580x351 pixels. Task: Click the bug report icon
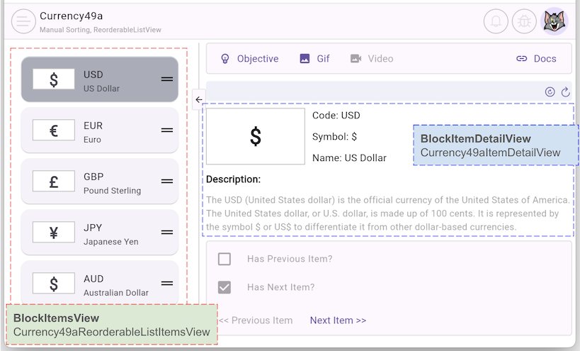[x=525, y=21]
